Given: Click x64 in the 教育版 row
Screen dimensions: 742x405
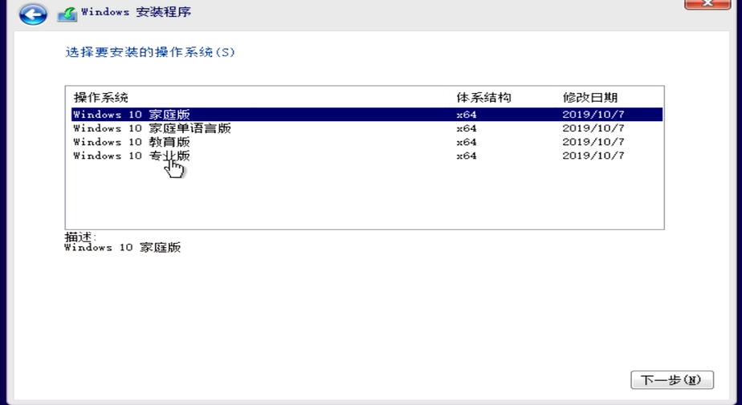Looking at the screenshot, I should (x=467, y=142).
